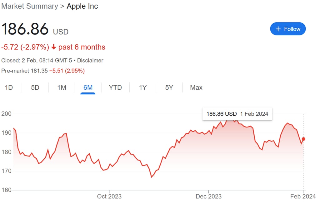
Task: Click the Oct 2023 axis label
Action: 109,196
